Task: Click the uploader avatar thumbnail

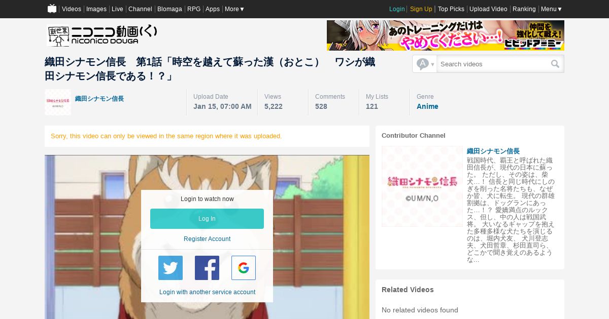Action: coord(58,102)
